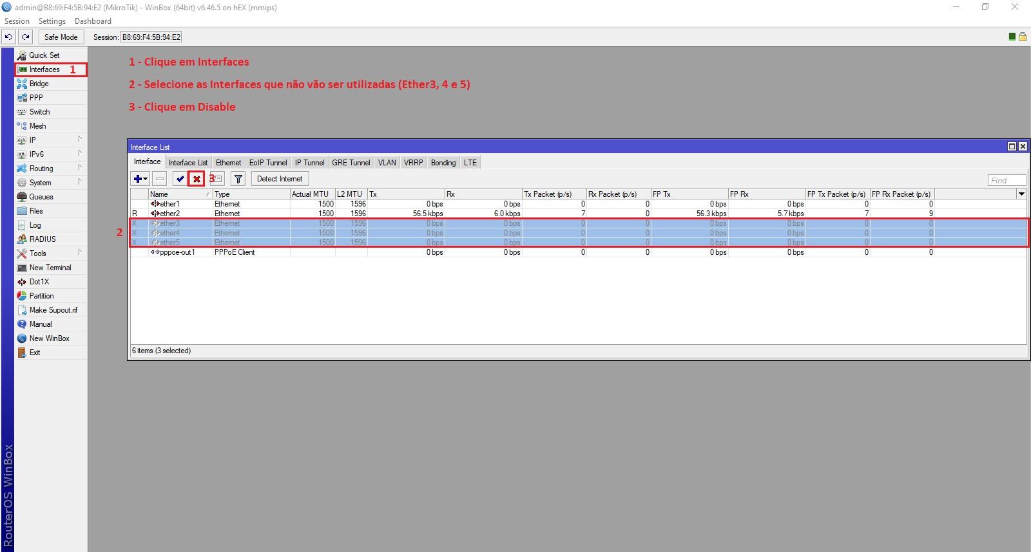Select the ether4 interface row
Image resolution: width=1031 pixels, height=552 pixels.
click(578, 233)
